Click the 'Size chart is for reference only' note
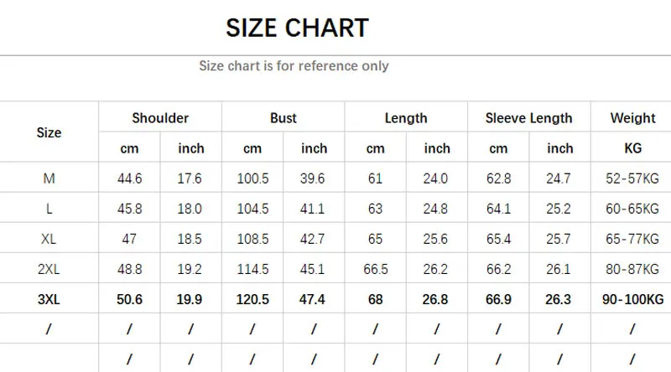 pyautogui.click(x=294, y=65)
